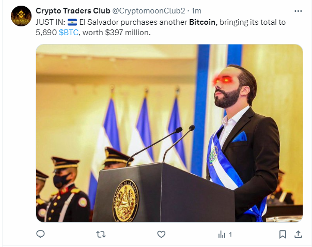Viewport: 312px width, 247px height.
Task: Repost the El Salvador Bitcoin tweet
Action: pos(101,234)
